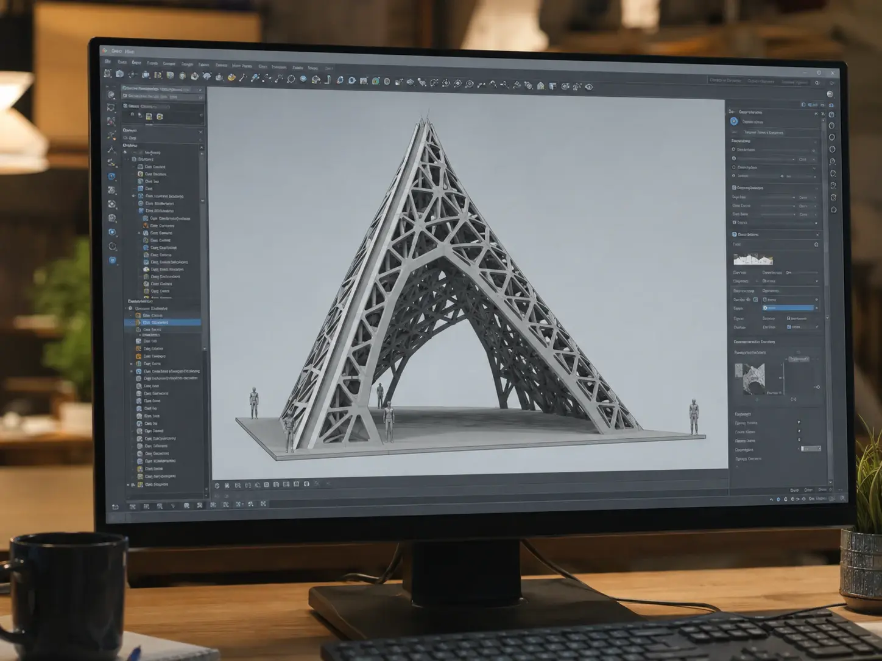Click the slider with the white handle in the properties panel

(x=810, y=449)
